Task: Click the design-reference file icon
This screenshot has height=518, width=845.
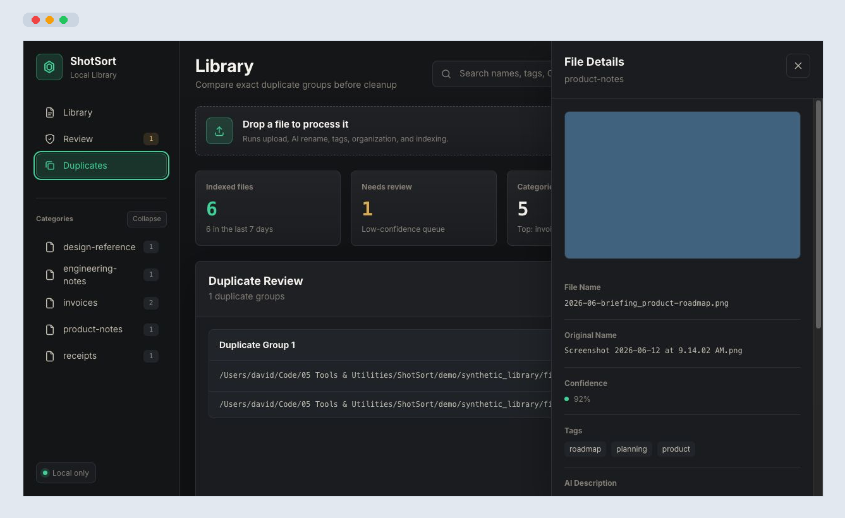Action: point(50,247)
